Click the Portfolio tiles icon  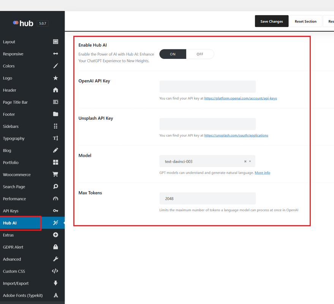click(55, 162)
